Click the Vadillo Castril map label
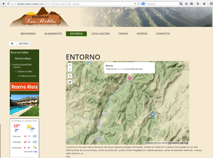Screen dimensions: 213x158 click(x=98, y=139)
